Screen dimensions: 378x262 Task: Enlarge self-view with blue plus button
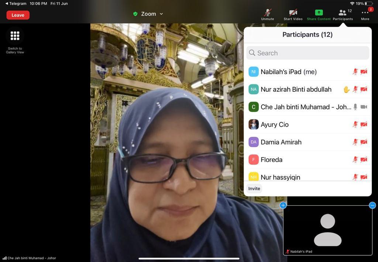283,205
